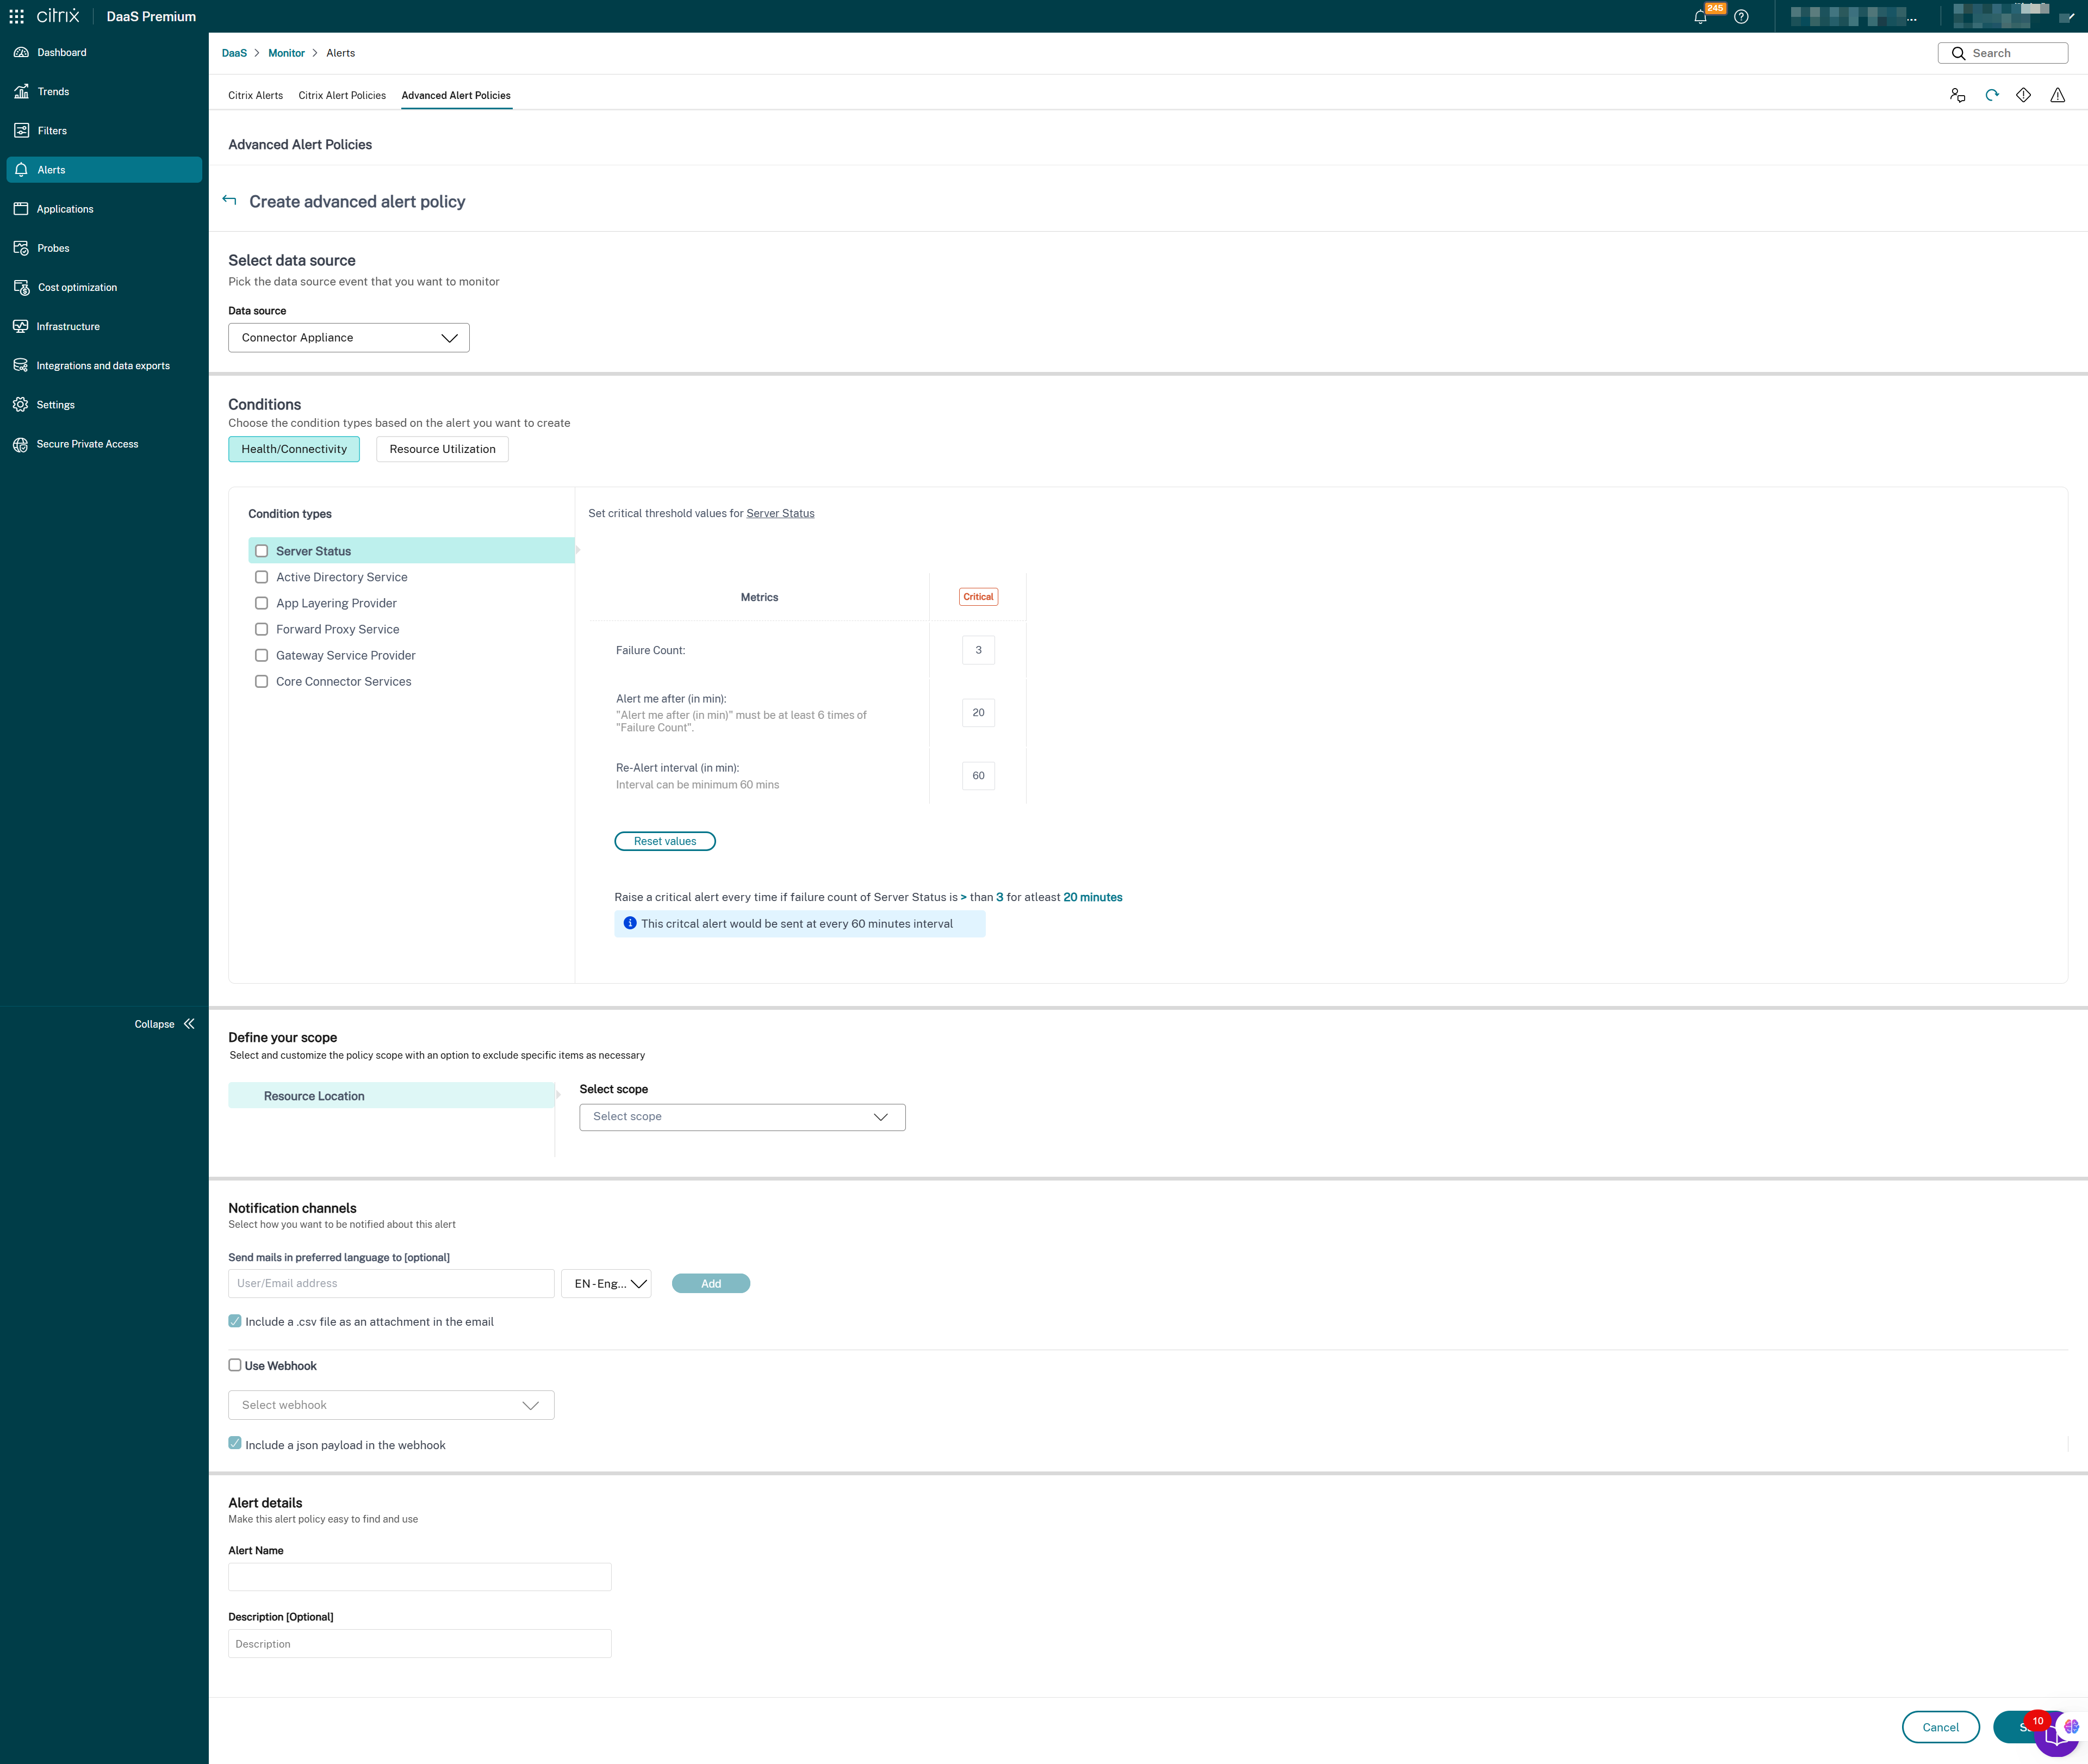Click the warning triangle icon
Viewport: 2088px width, 1764px height.
[2057, 95]
